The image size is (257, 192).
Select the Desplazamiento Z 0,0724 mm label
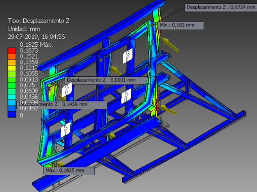220,7
